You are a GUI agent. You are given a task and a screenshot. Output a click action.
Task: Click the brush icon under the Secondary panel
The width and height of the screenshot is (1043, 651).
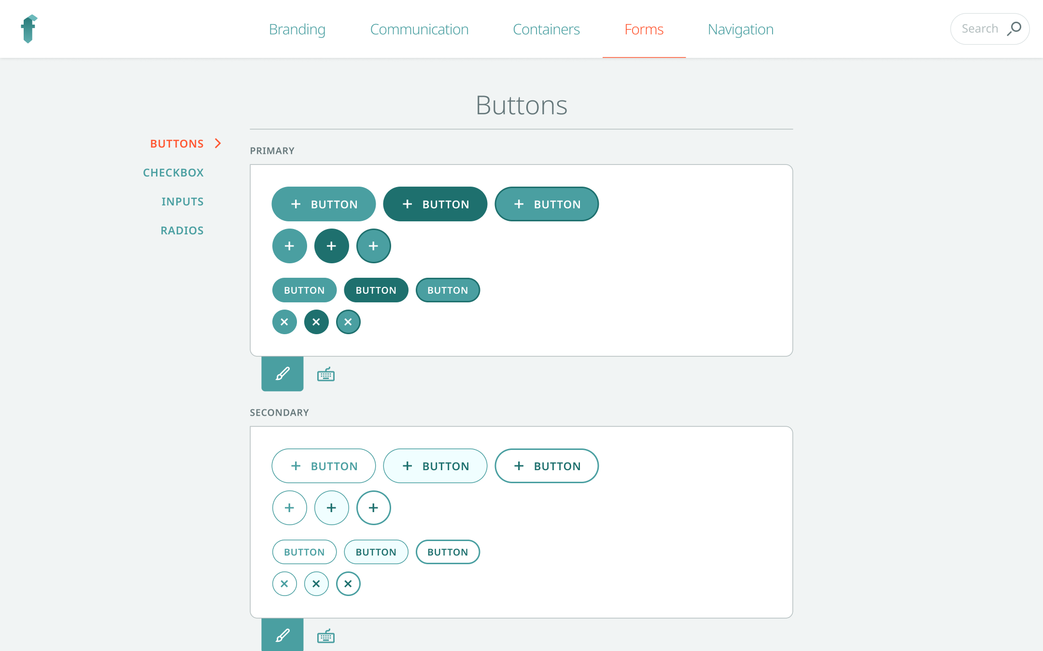click(282, 635)
